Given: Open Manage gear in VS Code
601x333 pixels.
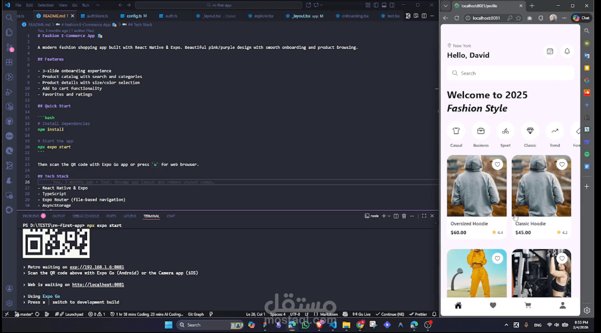Looking at the screenshot, I should (x=9, y=303).
